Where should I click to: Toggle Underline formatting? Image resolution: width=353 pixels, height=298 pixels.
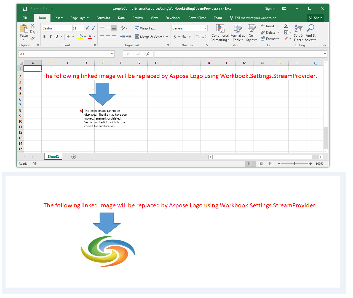pyautogui.click(x=57, y=37)
